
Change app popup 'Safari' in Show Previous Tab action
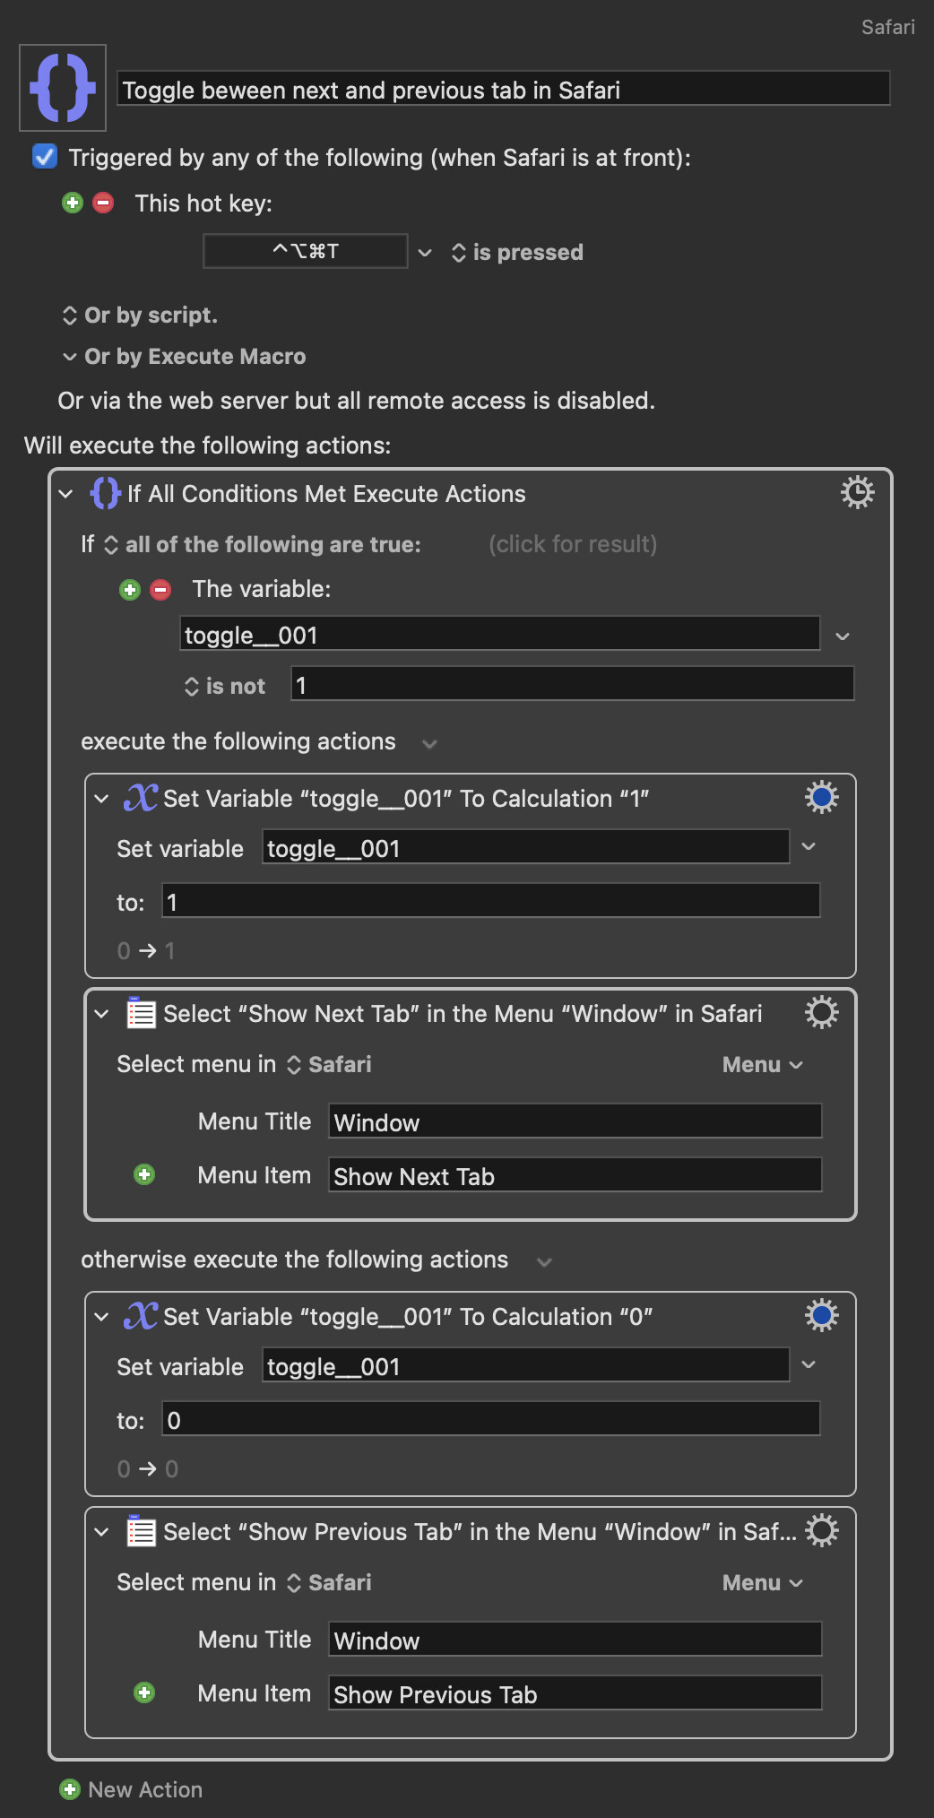[329, 1582]
